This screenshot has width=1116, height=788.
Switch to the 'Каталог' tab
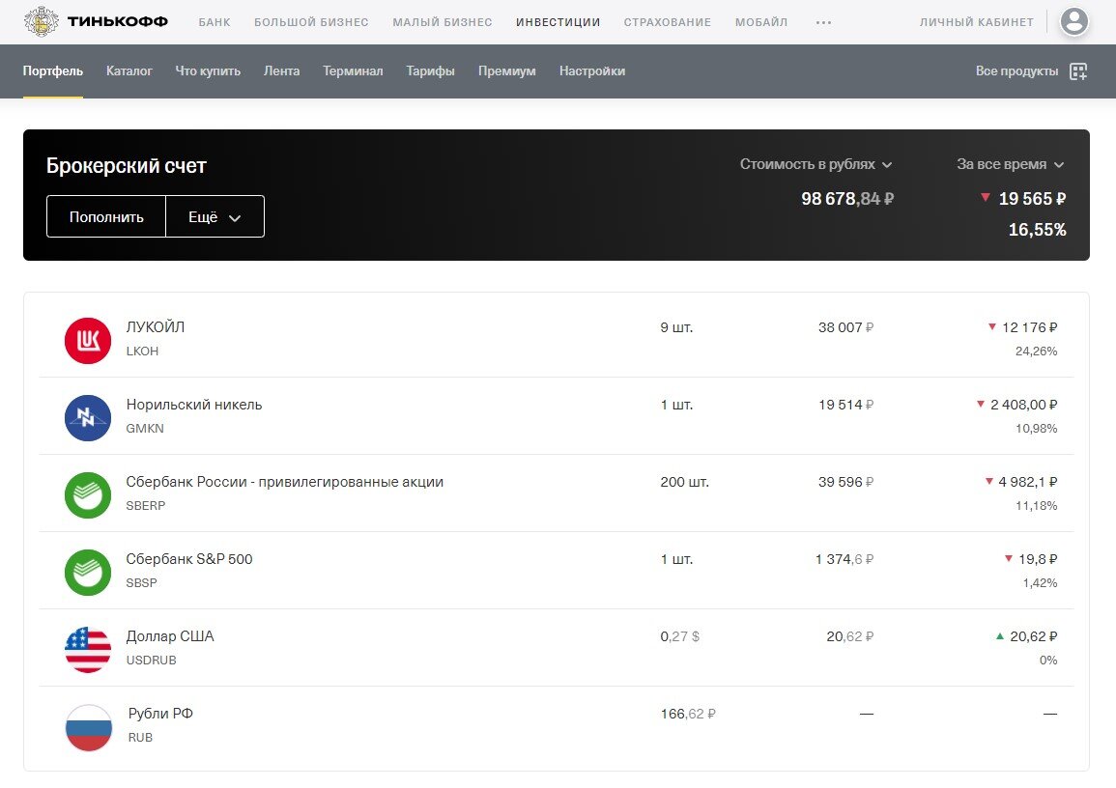(x=129, y=71)
